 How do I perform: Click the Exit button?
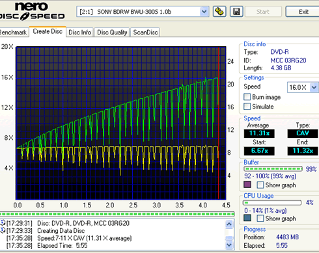click(303, 12)
